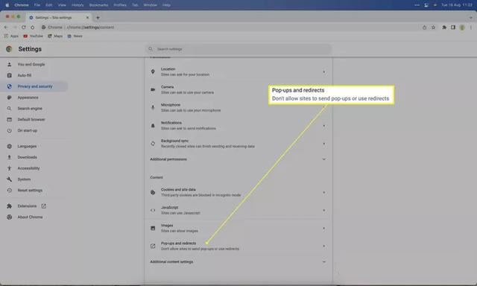
Task: Open the YouTube bookmark
Action: coord(33,36)
